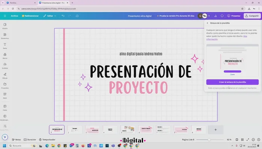
Task: Open the Archivo menu
Action: 14,16
